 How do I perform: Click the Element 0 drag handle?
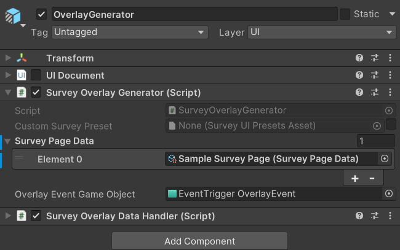click(19, 158)
